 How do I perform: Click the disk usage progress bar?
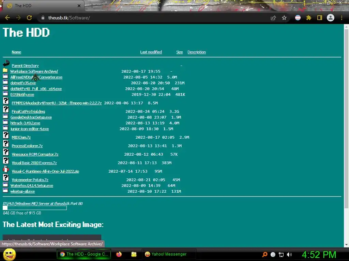(35, 208)
